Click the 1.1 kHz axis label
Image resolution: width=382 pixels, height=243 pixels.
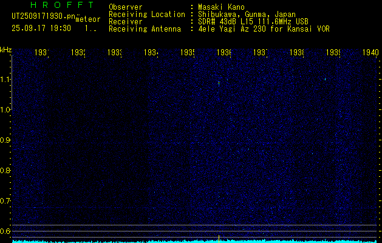point(5,80)
